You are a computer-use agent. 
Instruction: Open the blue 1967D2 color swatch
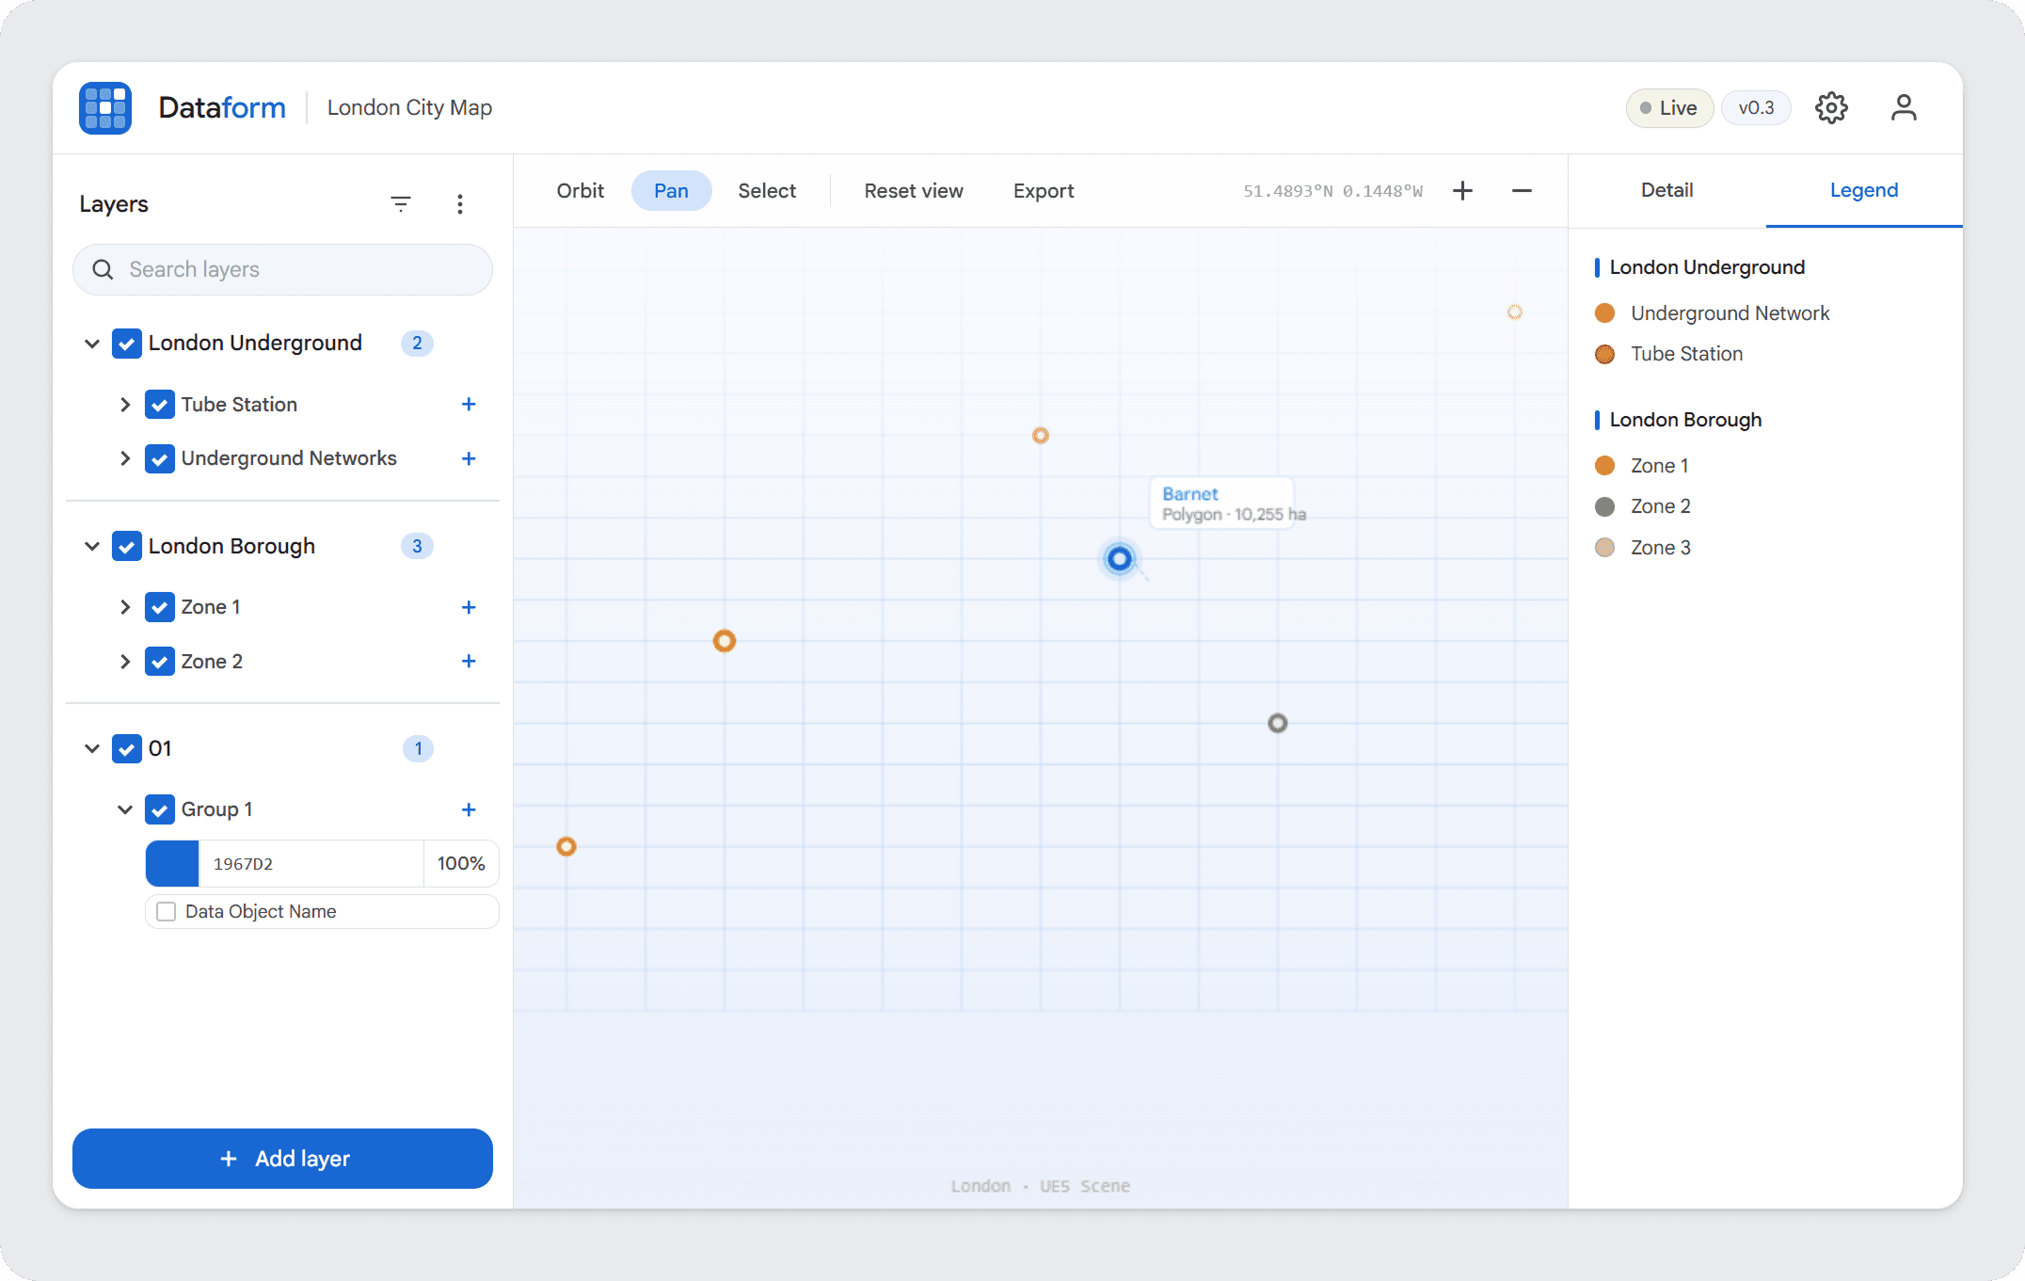[172, 864]
